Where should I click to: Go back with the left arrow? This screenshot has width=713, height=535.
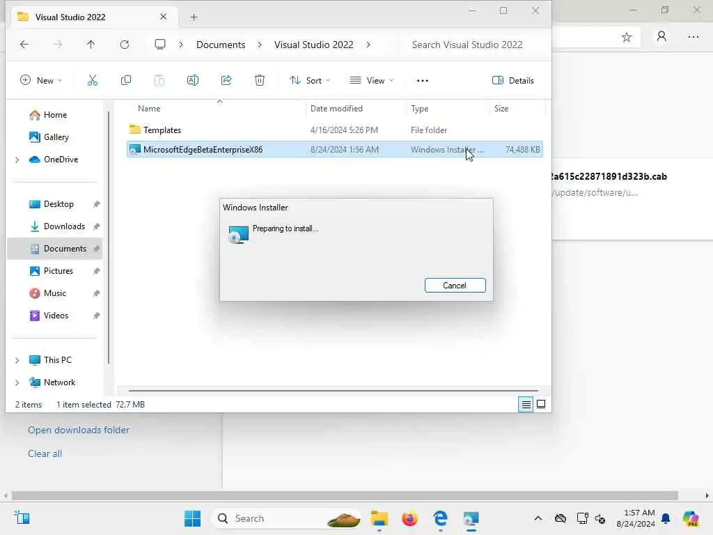point(24,44)
